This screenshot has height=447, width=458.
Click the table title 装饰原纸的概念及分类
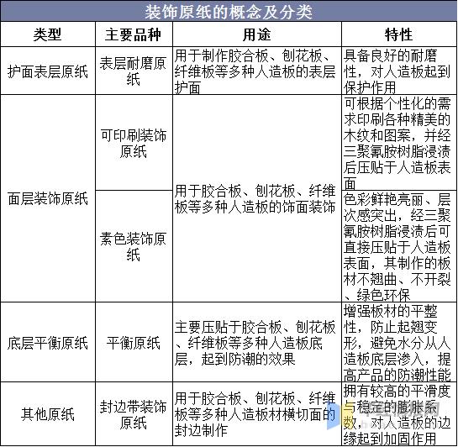pos(229,12)
